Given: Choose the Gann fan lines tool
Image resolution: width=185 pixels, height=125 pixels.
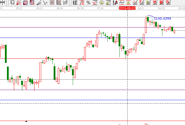Looking at the screenshot, I should pos(19,3).
